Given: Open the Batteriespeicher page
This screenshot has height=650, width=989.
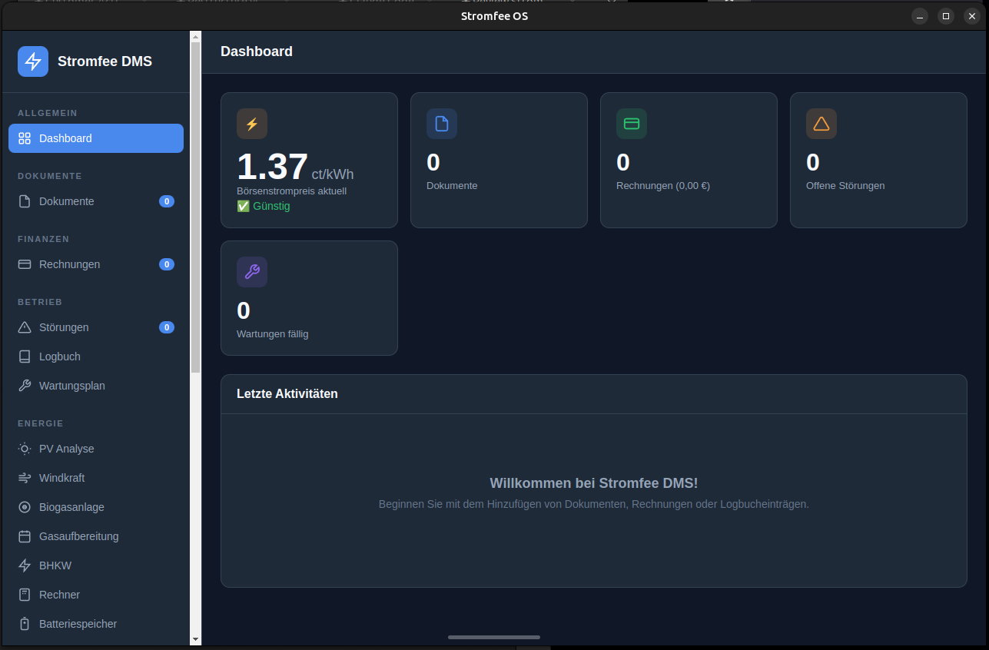Looking at the screenshot, I should point(78,624).
